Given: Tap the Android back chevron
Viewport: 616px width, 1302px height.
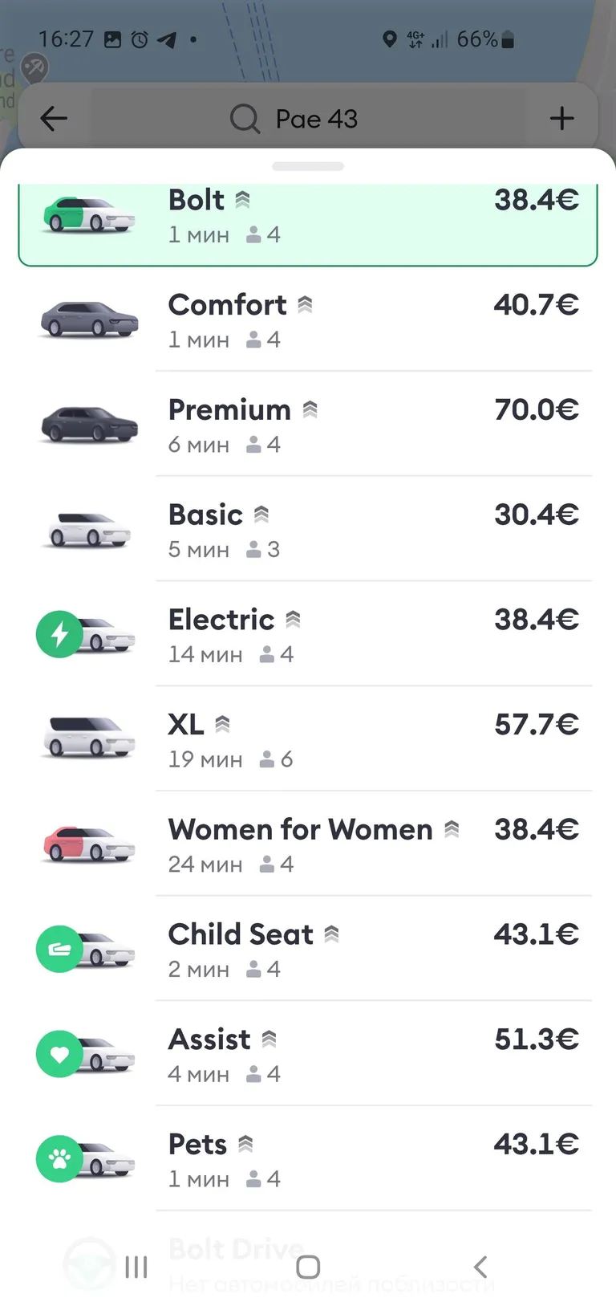Looking at the screenshot, I should click(480, 1267).
